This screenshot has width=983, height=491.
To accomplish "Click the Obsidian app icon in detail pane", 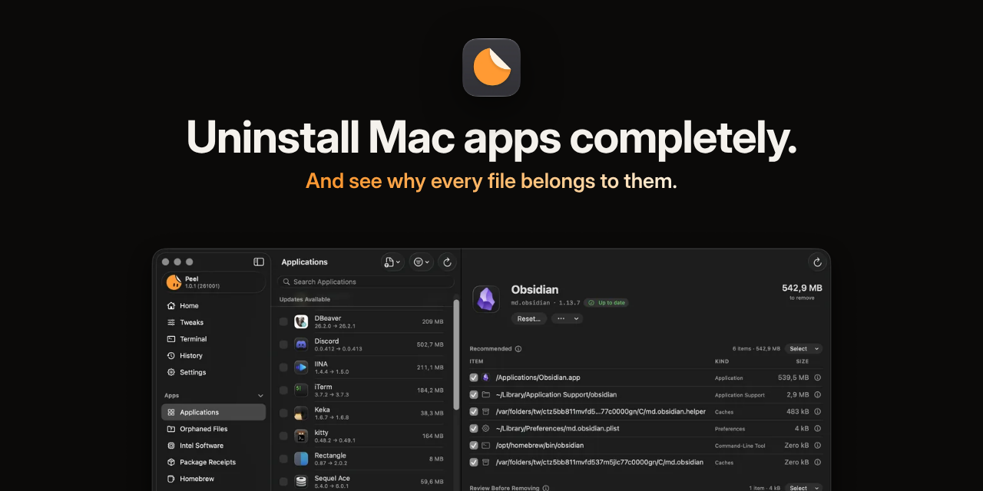I will (x=485, y=299).
